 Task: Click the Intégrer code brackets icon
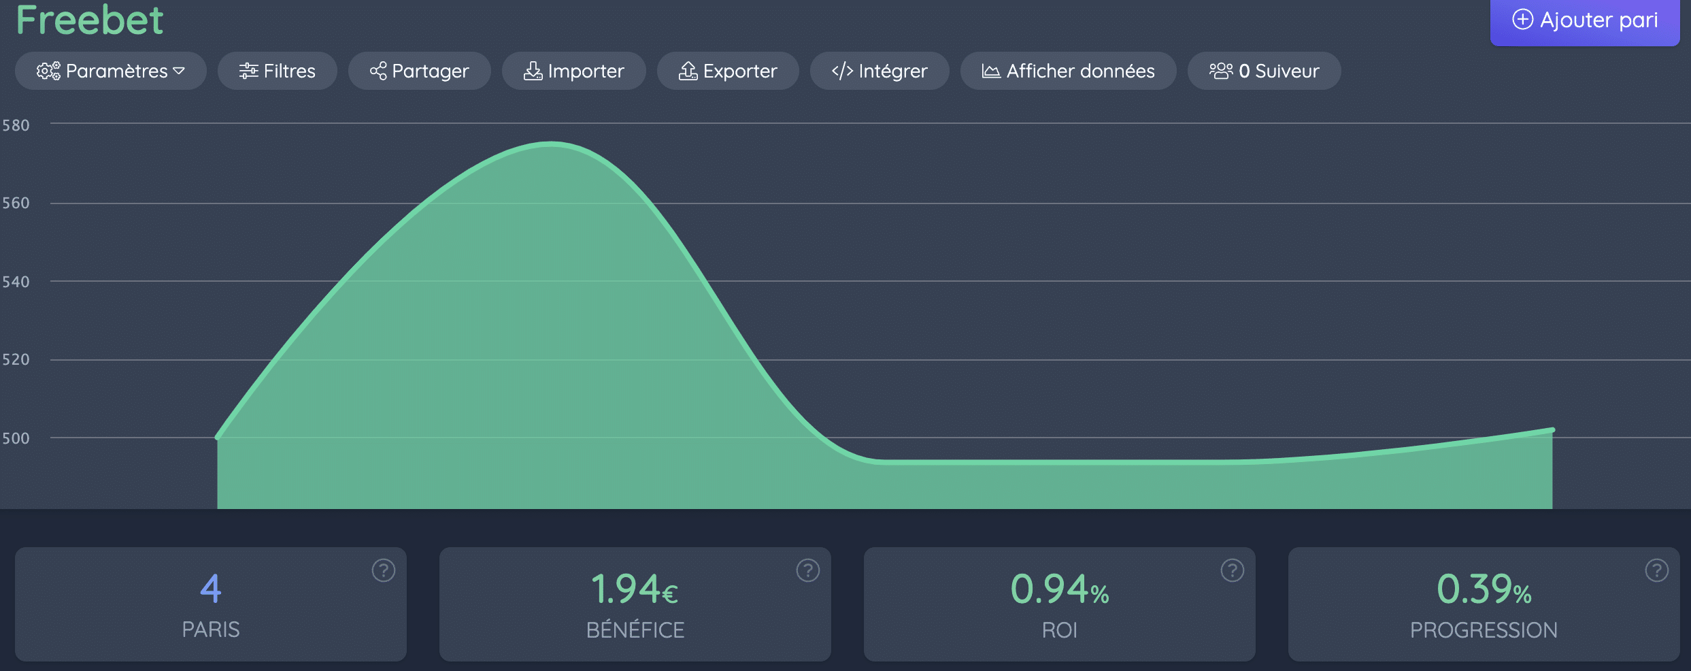tap(842, 71)
